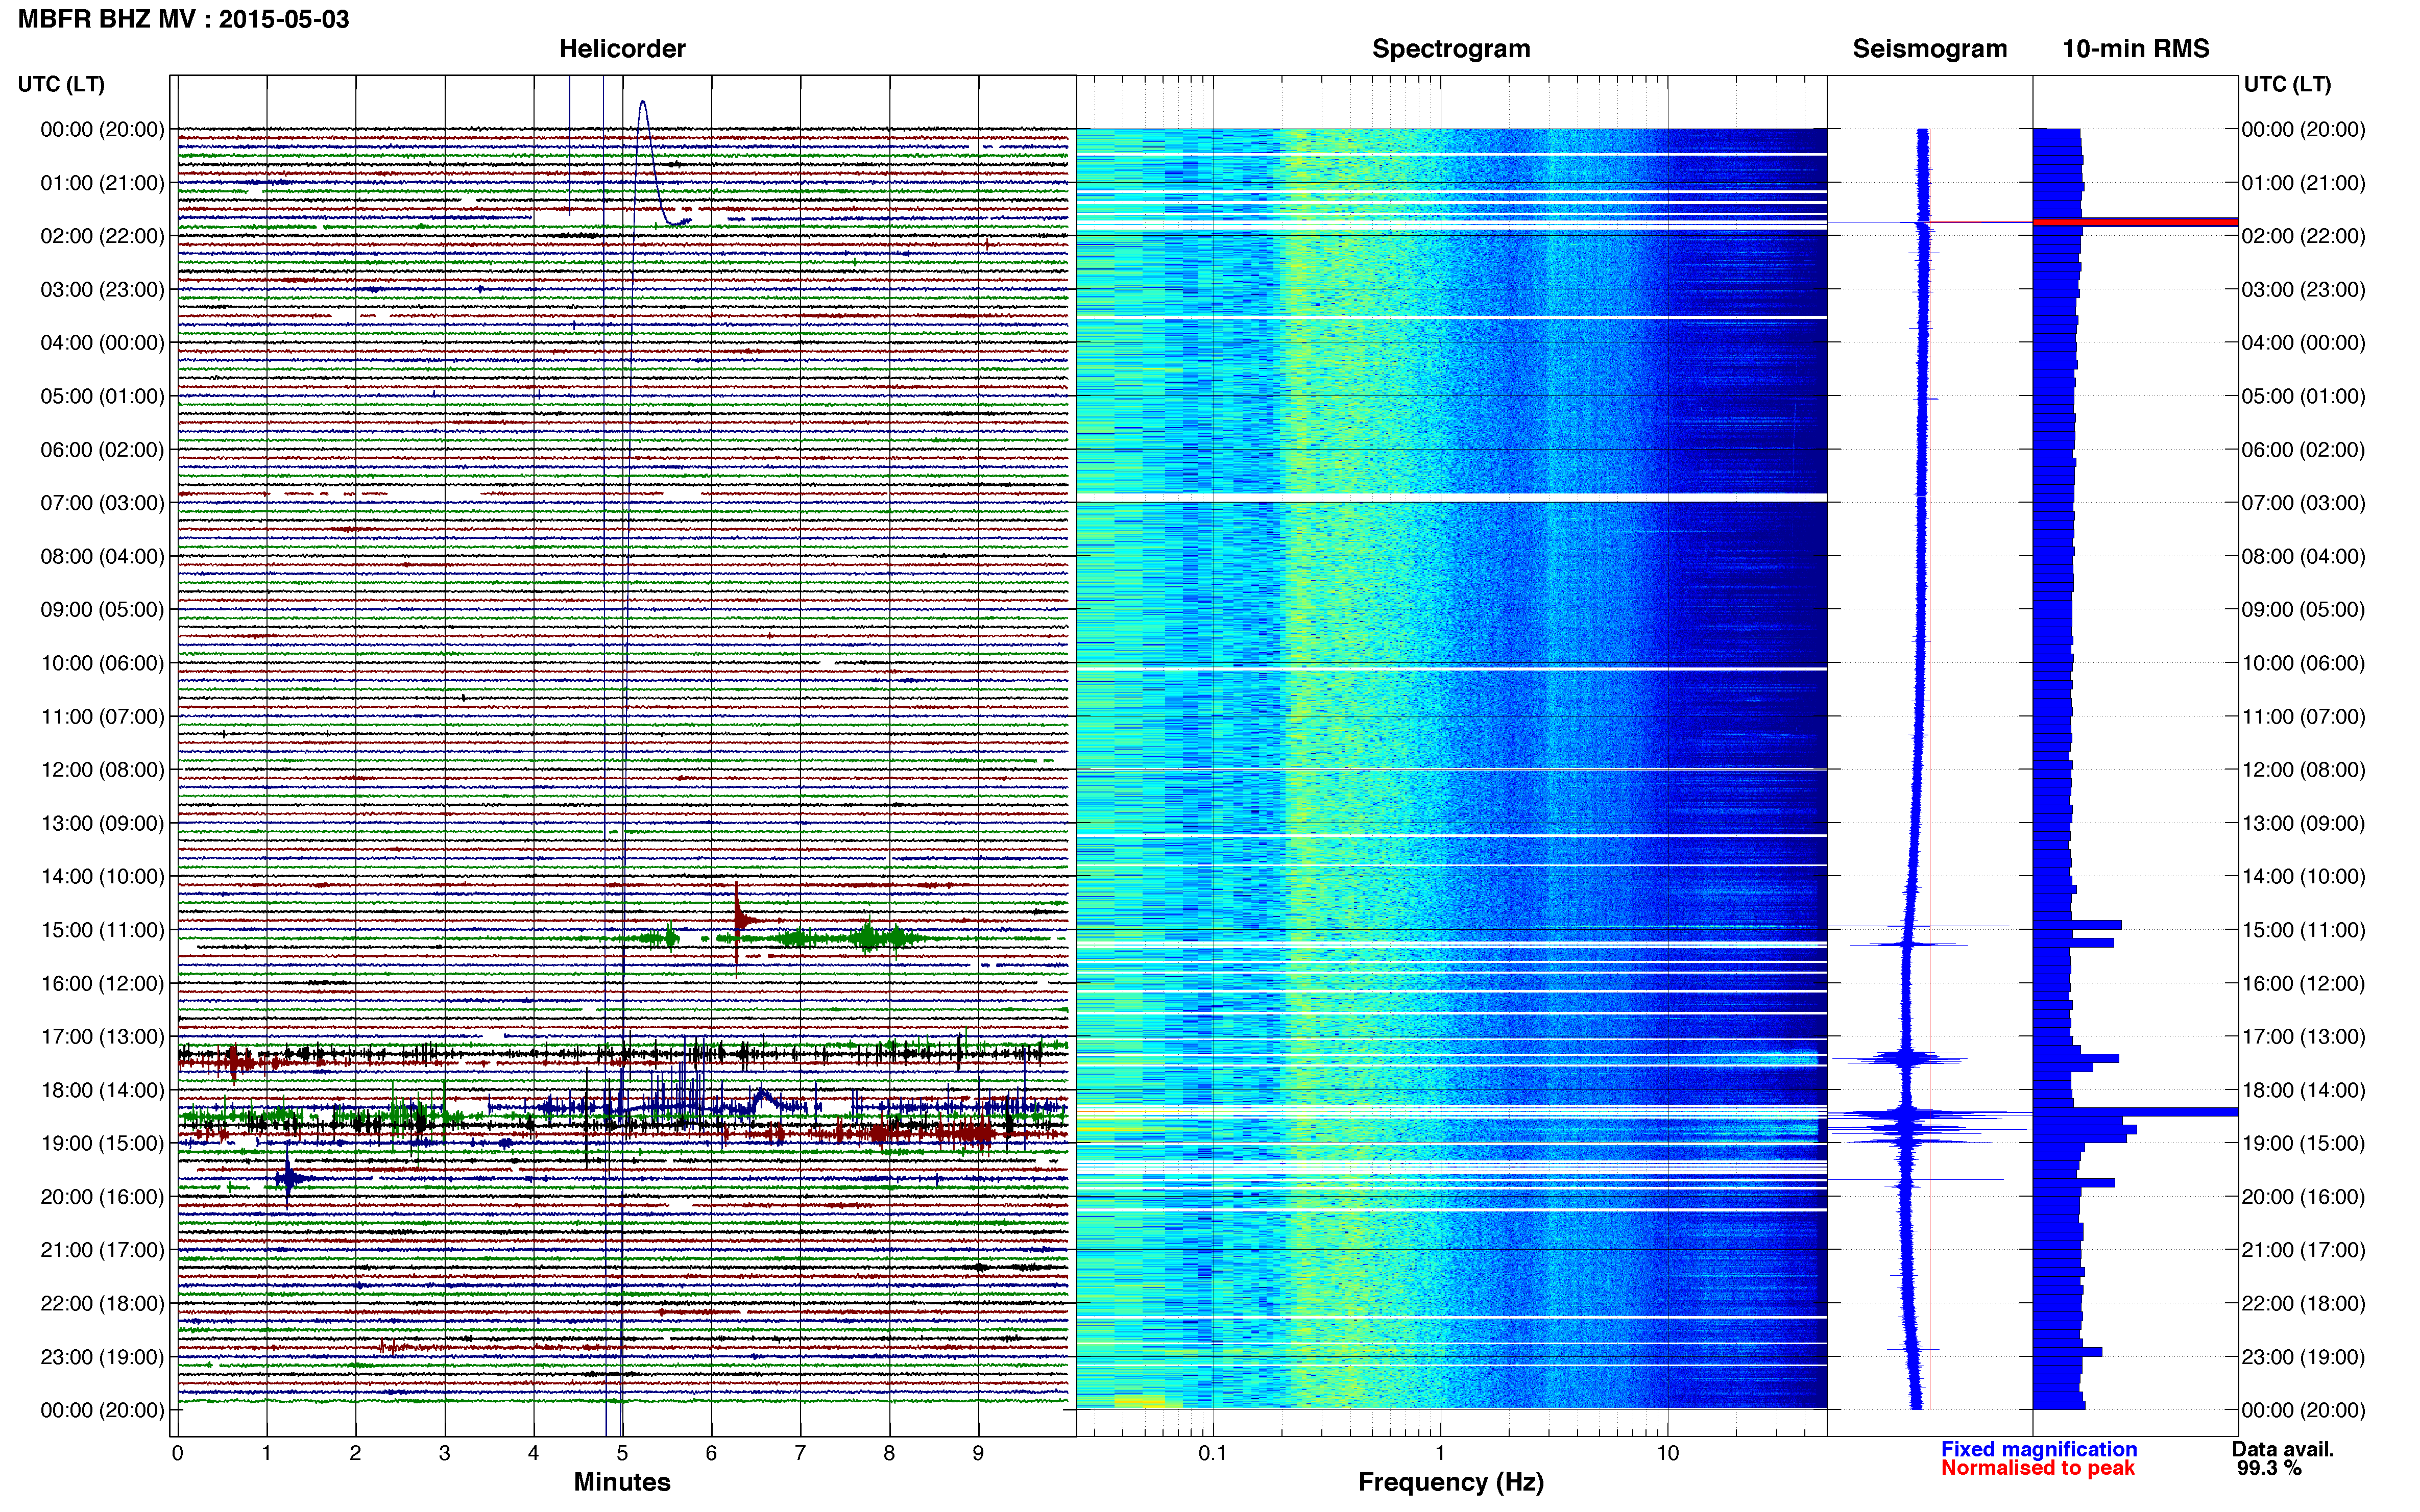Click the 'Normalised to peak' legend text
This screenshot has height=1512, width=2420.
coord(2038,1468)
